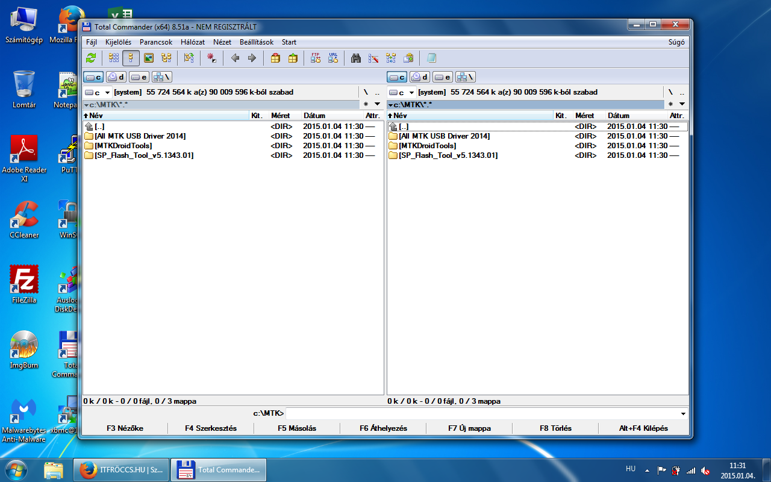Click the Pack files box icon
Viewport: 771px width, 482px height.
point(275,58)
